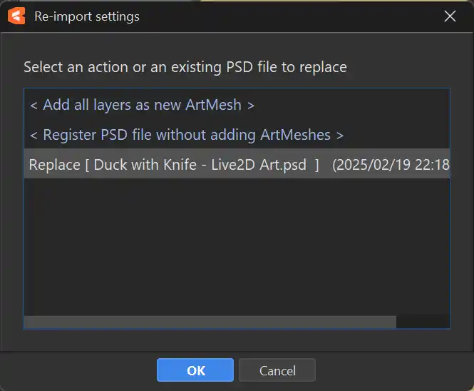Click the 2025/02/19 timestamp on Replace row

point(391,164)
